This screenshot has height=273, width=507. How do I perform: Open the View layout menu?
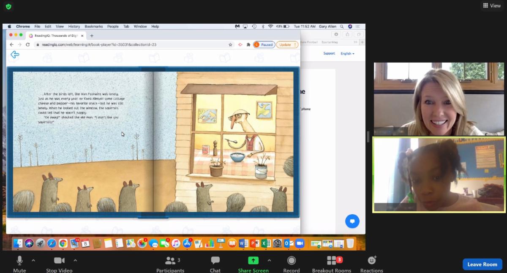[491, 5]
